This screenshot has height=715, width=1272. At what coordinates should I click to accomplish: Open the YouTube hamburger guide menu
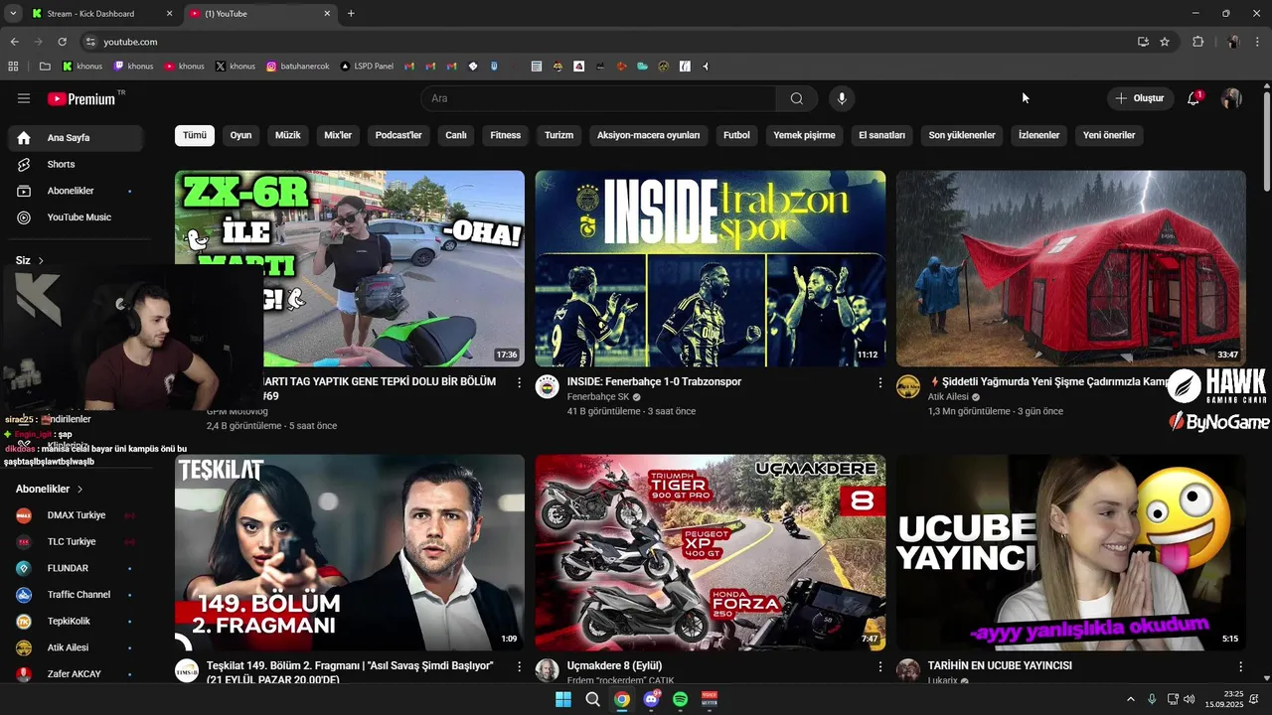pyautogui.click(x=24, y=98)
